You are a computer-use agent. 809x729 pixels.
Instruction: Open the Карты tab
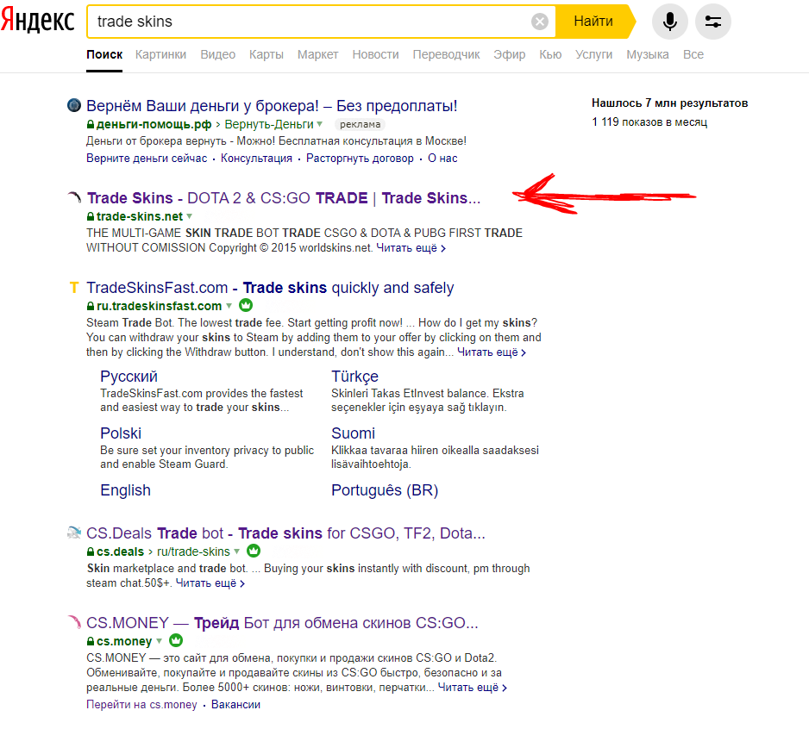click(x=267, y=54)
